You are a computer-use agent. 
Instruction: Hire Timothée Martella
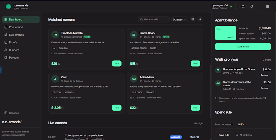pos(117,64)
